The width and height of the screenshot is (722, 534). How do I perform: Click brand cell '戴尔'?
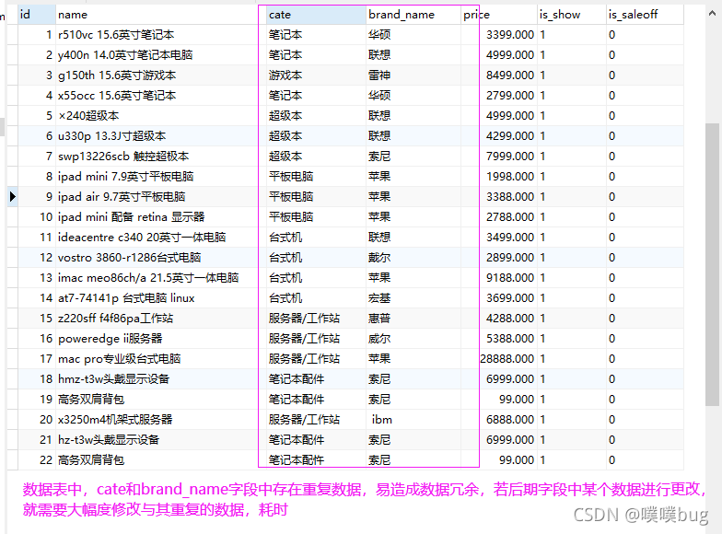coord(413,258)
